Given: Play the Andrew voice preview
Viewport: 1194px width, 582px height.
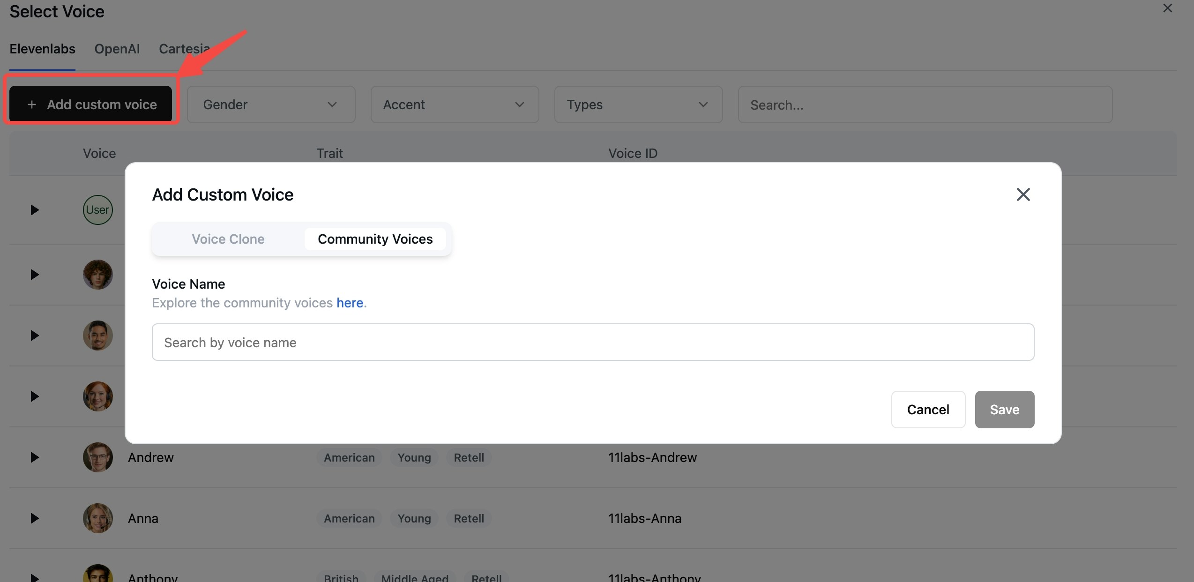Looking at the screenshot, I should tap(34, 457).
